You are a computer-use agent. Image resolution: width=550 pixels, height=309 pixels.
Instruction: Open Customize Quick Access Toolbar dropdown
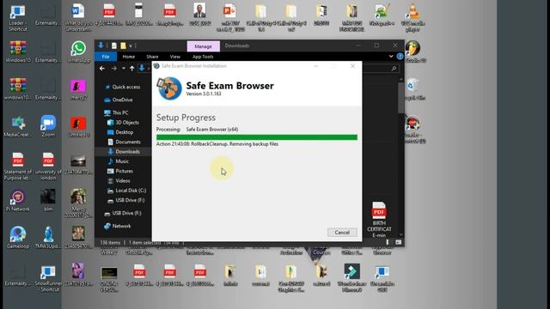click(x=131, y=45)
